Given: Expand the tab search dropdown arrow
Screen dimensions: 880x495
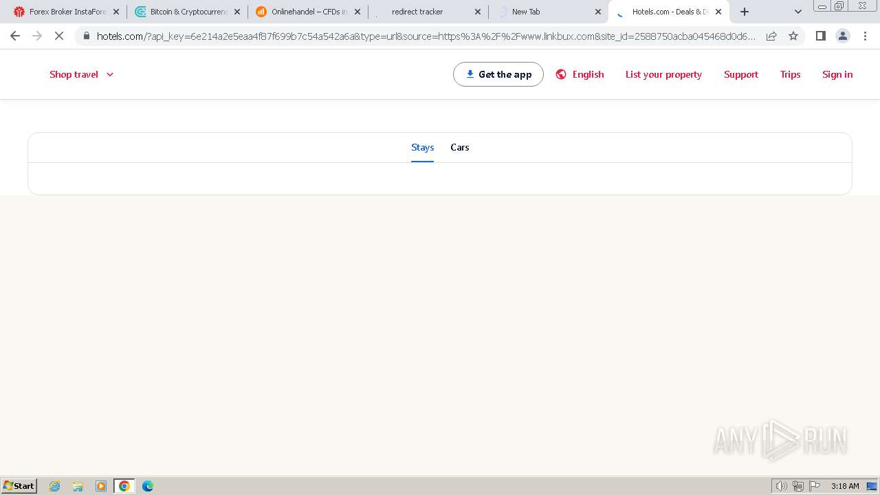Looking at the screenshot, I should click(798, 12).
